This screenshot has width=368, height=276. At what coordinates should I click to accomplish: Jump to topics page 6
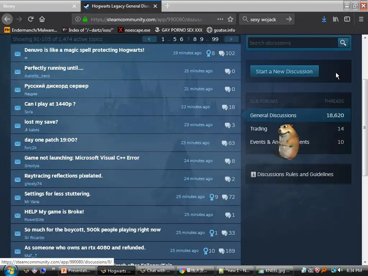(x=181, y=39)
